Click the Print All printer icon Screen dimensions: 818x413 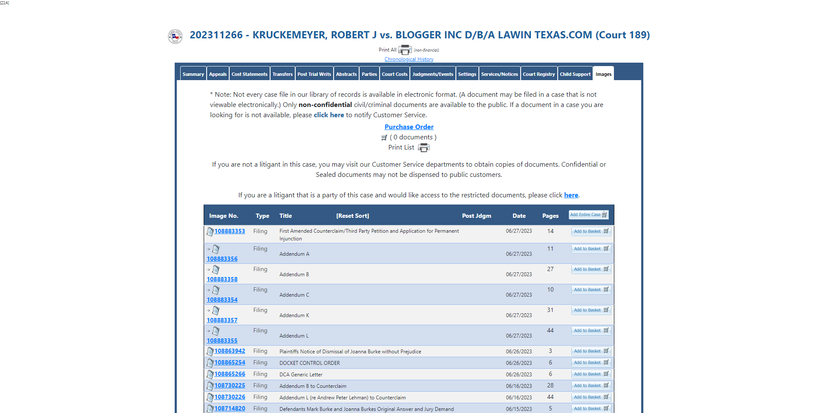pos(405,50)
